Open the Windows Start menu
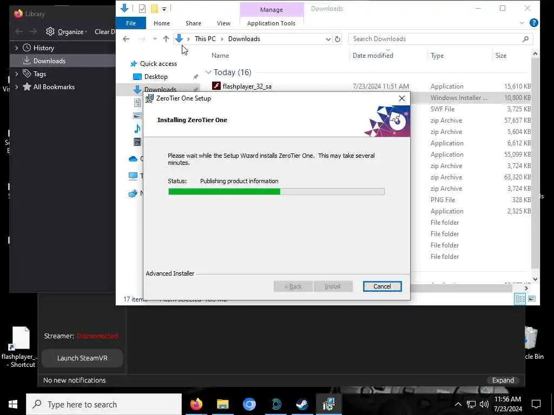Viewport: 554px width, 415px height. tap(13, 404)
